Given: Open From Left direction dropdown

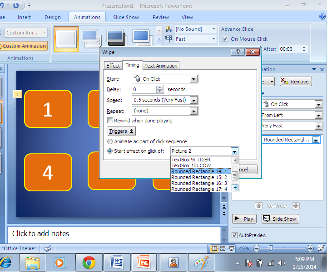Looking at the screenshot, I should [x=318, y=115].
